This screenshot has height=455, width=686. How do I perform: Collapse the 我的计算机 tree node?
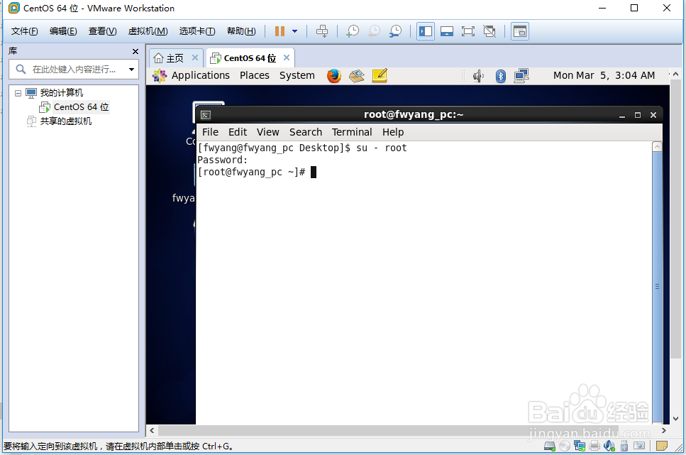tap(18, 93)
